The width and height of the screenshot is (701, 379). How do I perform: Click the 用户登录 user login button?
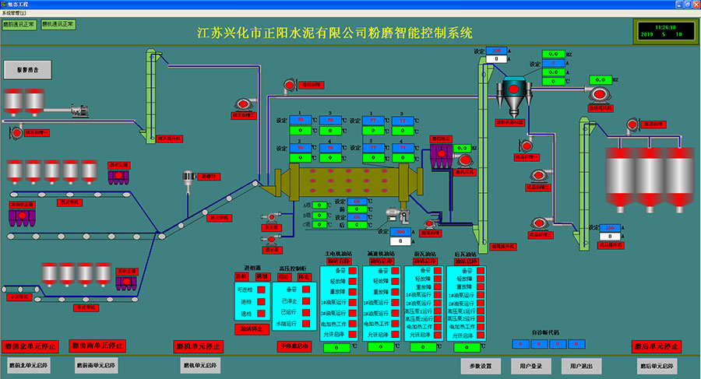click(530, 366)
